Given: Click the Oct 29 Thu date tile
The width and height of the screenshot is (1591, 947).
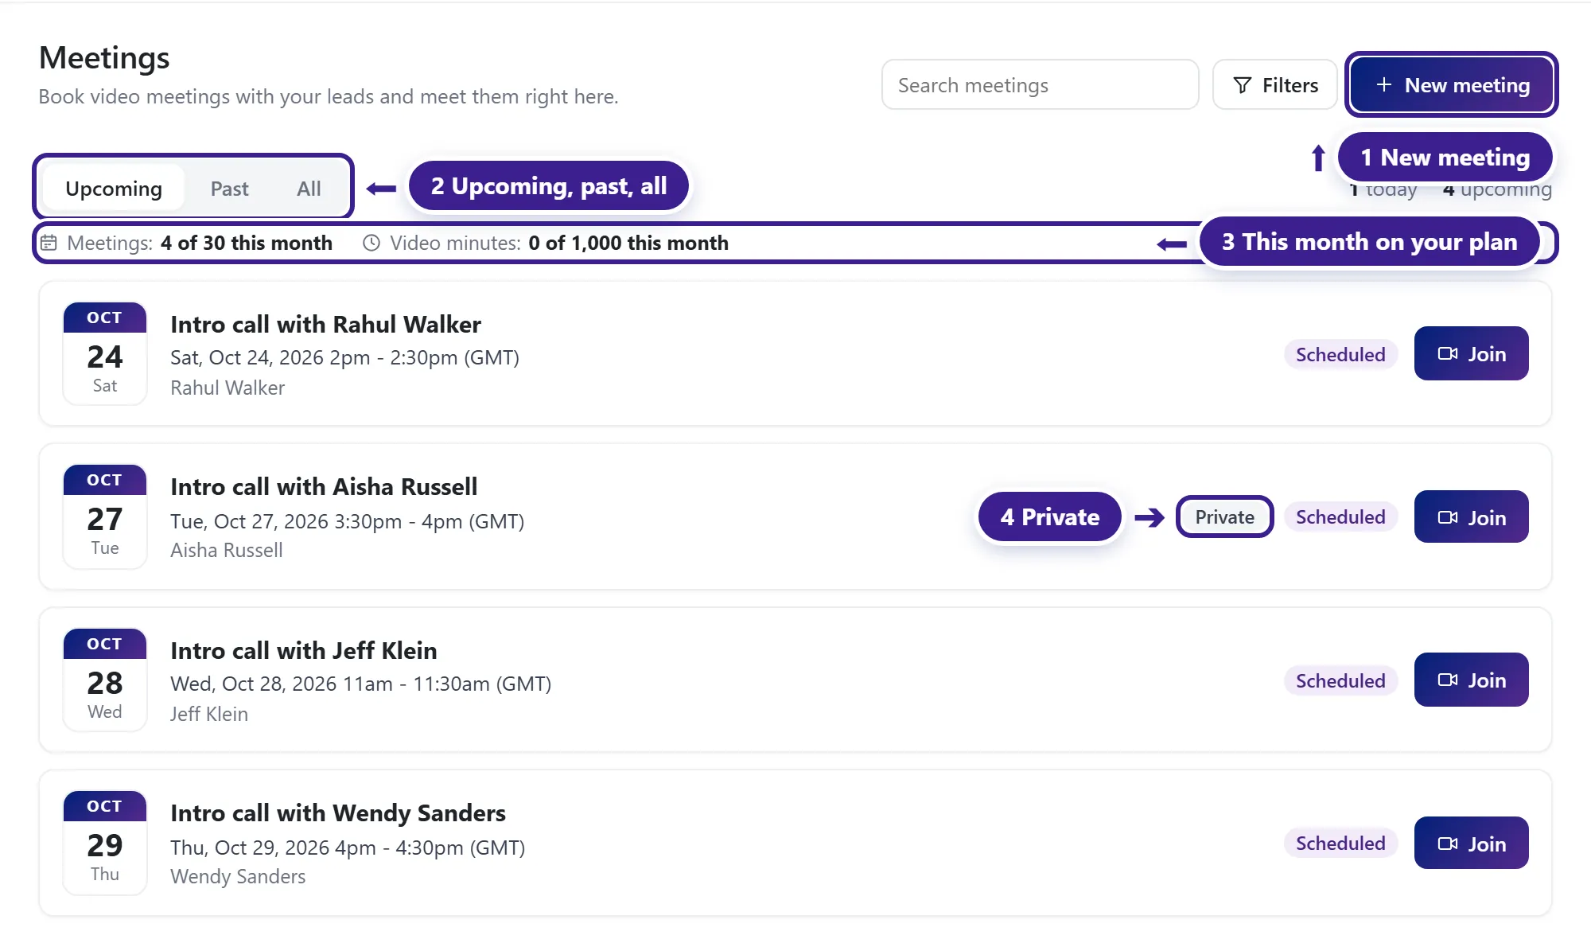Looking at the screenshot, I should (x=105, y=843).
